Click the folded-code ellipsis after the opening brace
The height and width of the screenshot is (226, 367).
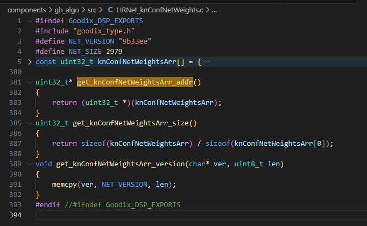(207, 61)
